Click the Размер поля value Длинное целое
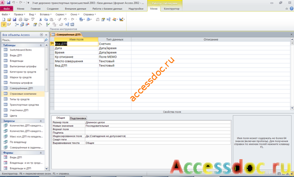Viewport: 294px width, 177px height. [158, 123]
